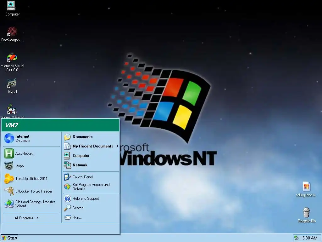The height and width of the screenshot is (242, 322).
Task: Click the Search magnifying glass icon
Action: 67,208
